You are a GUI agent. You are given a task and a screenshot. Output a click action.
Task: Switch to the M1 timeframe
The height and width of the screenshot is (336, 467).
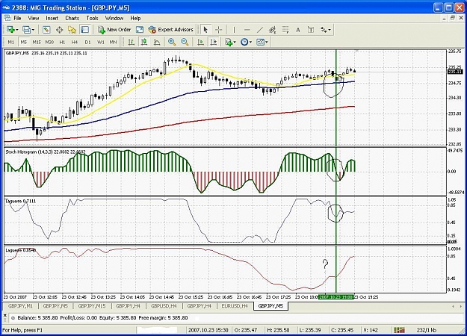tap(10, 42)
